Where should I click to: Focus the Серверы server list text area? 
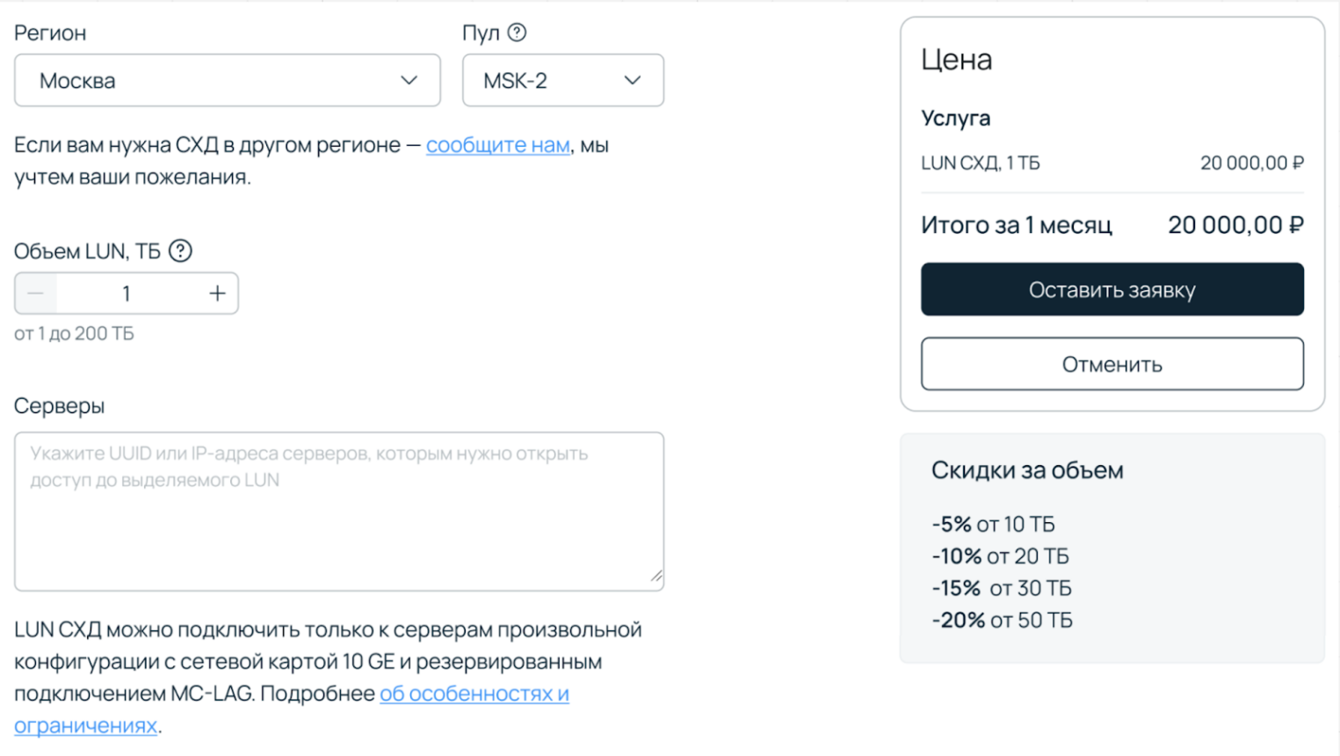pyautogui.click(x=338, y=510)
